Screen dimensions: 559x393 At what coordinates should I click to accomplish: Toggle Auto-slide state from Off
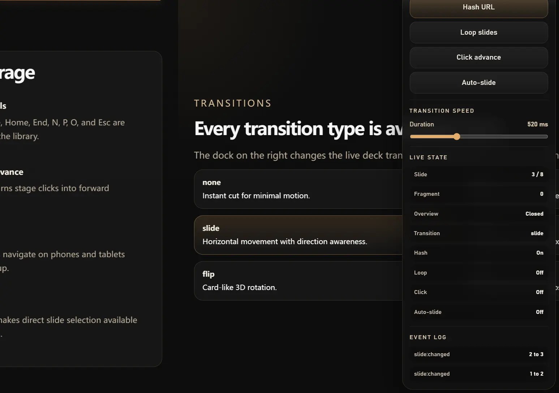[478, 312]
